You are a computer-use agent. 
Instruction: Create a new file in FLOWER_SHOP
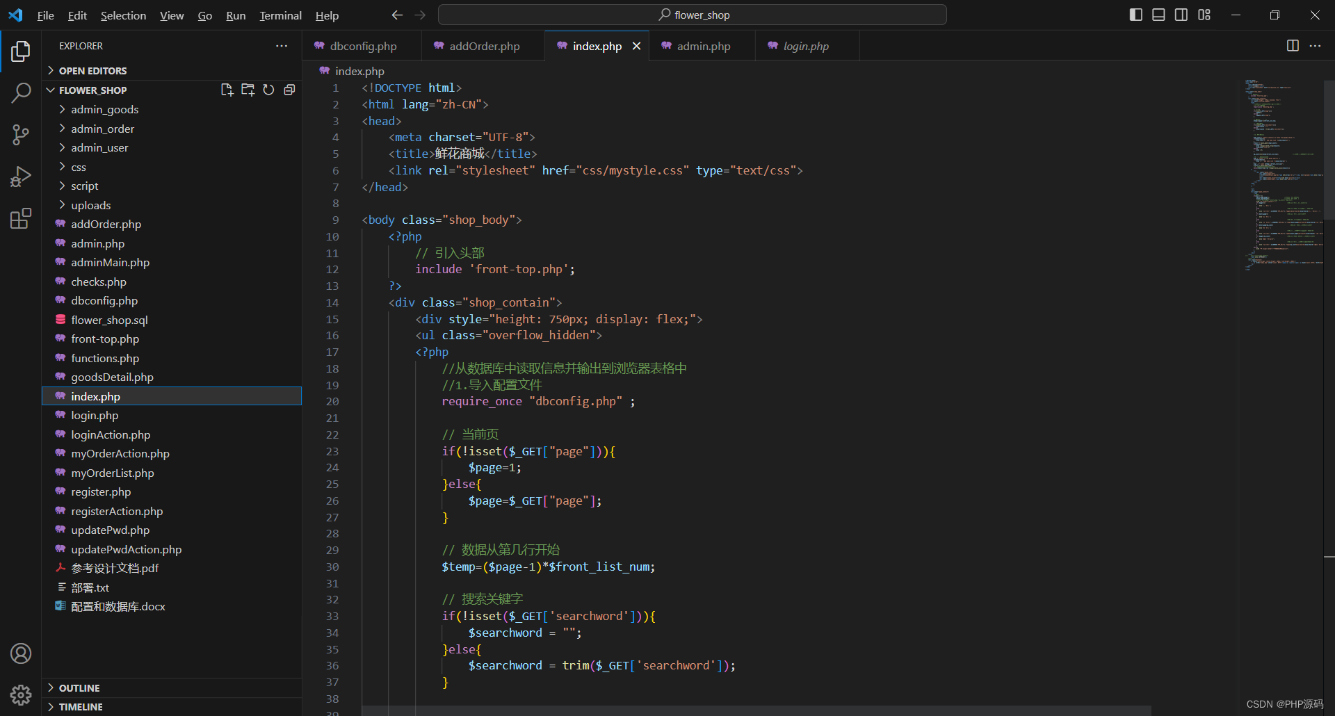pos(227,90)
